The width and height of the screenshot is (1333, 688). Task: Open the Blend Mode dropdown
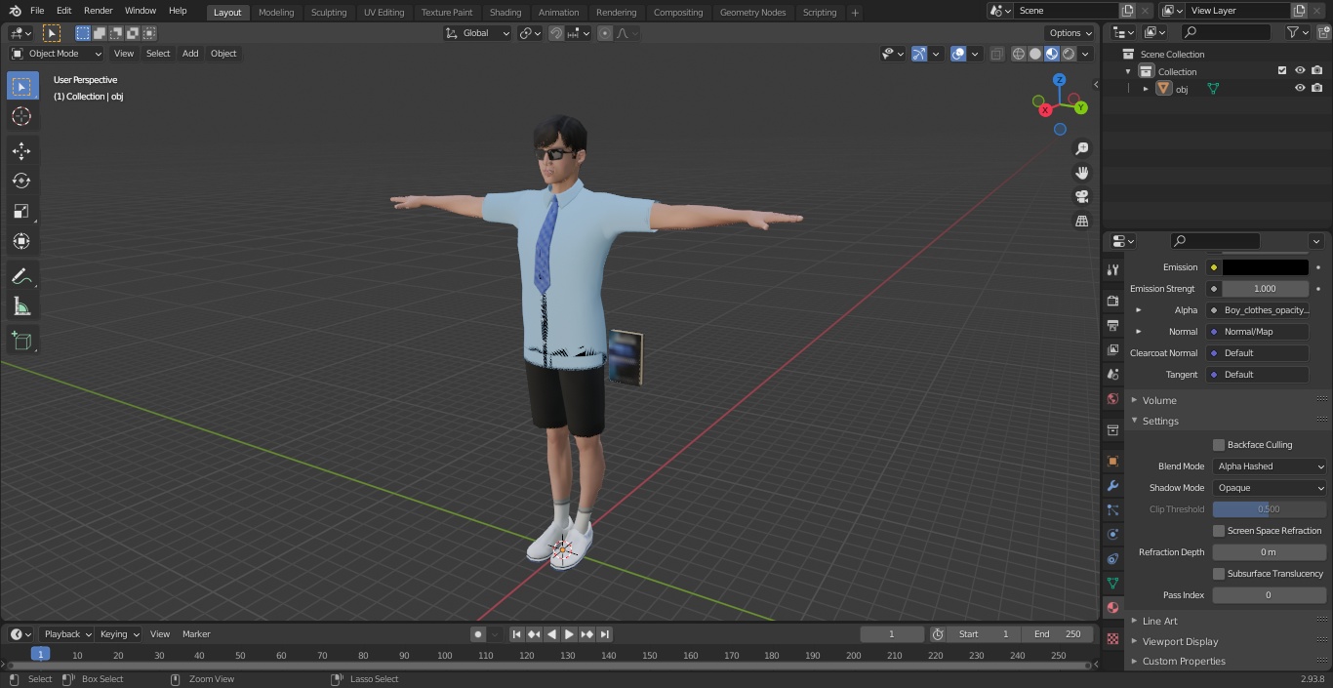point(1270,466)
